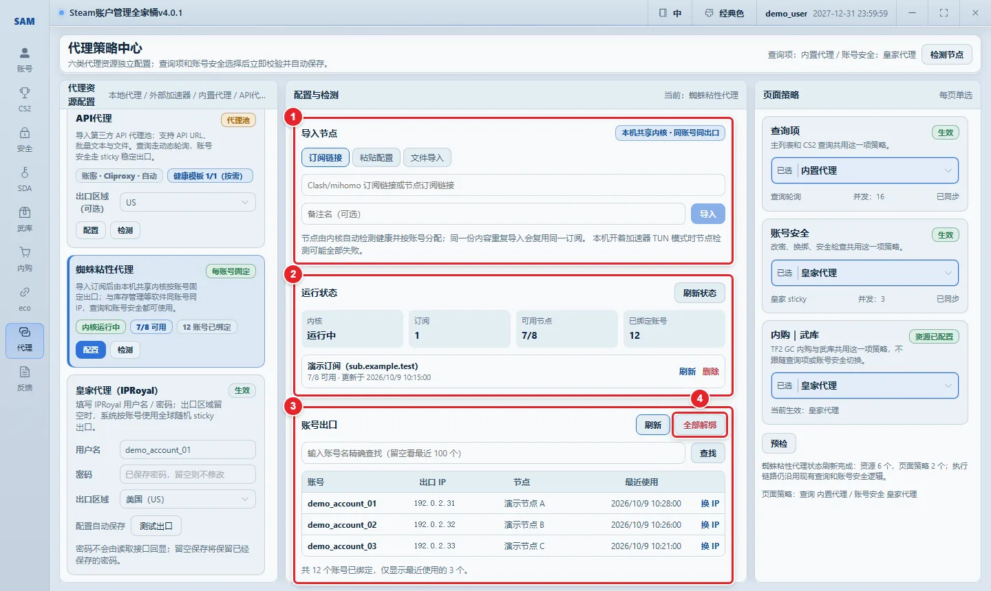991x591 pixels.
Task: Click 刷新 button in 账号出口 section
Action: (x=653, y=425)
